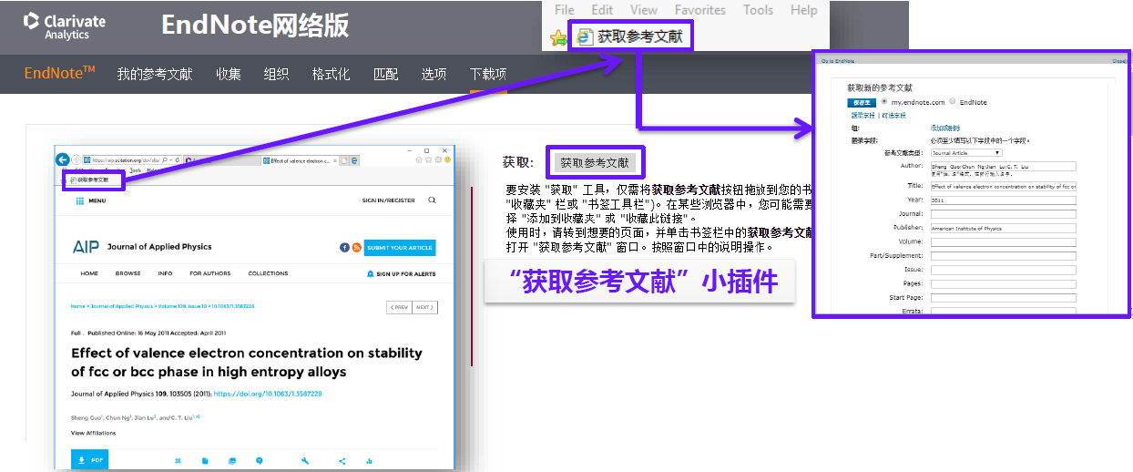Click the article tab in embedded browser
1133x472 pixels.
(299, 160)
